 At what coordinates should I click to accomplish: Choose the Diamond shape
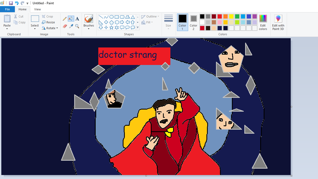click(106, 22)
